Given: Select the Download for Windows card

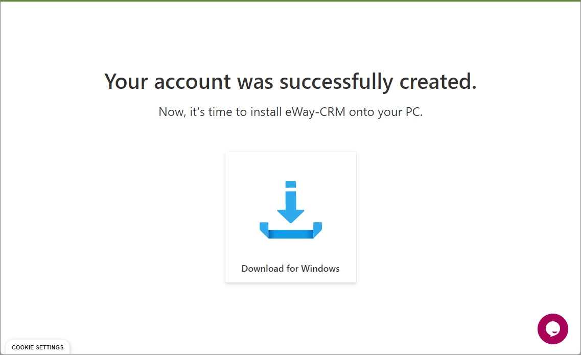Looking at the screenshot, I should pos(290,217).
